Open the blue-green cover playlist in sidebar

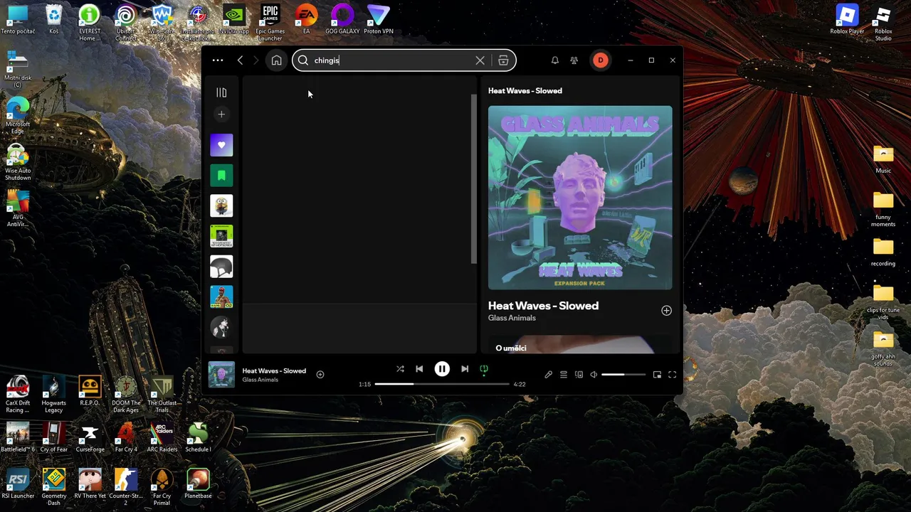pyautogui.click(x=221, y=297)
